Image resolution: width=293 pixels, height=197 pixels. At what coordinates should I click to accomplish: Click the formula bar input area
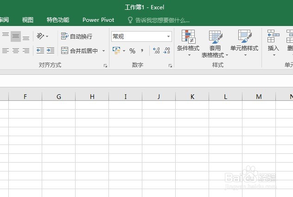coord(146,81)
